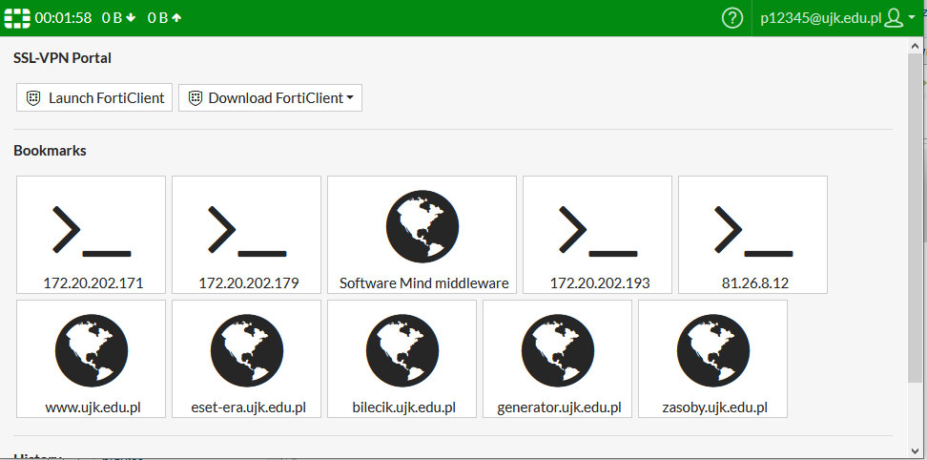Screen dimensions: 927x460
Task: Expand the Download FortiClient dropdown
Action: pos(271,97)
